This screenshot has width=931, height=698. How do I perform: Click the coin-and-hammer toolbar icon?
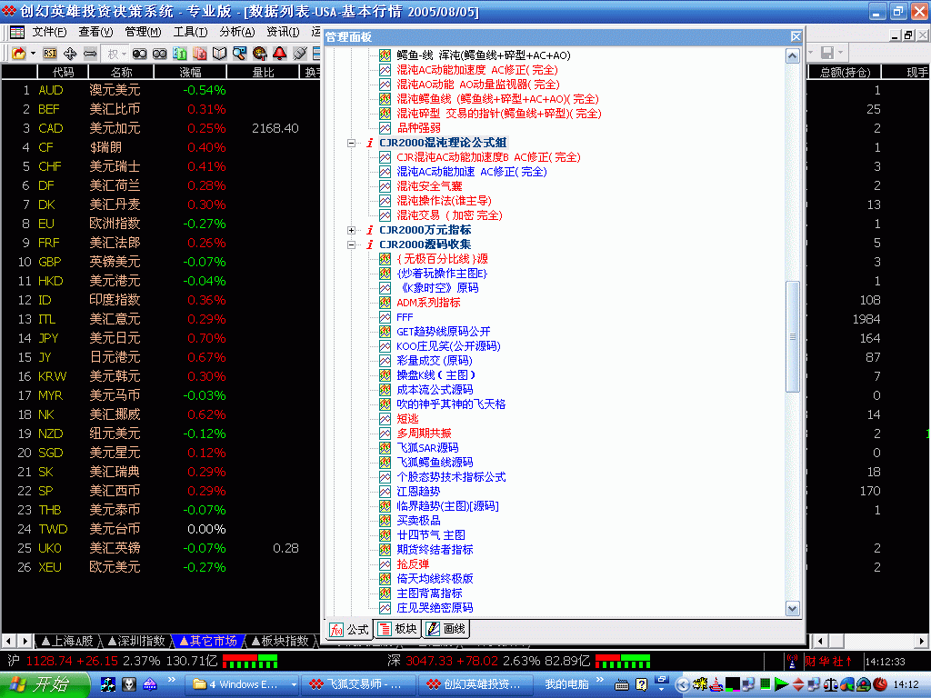(x=259, y=54)
